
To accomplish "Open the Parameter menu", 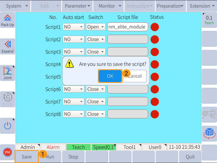I will (x=77, y=6).
